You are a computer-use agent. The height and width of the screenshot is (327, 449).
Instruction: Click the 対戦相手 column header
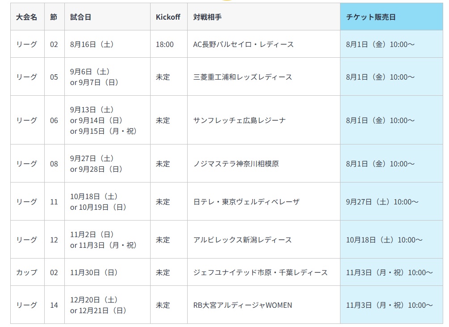click(x=207, y=17)
